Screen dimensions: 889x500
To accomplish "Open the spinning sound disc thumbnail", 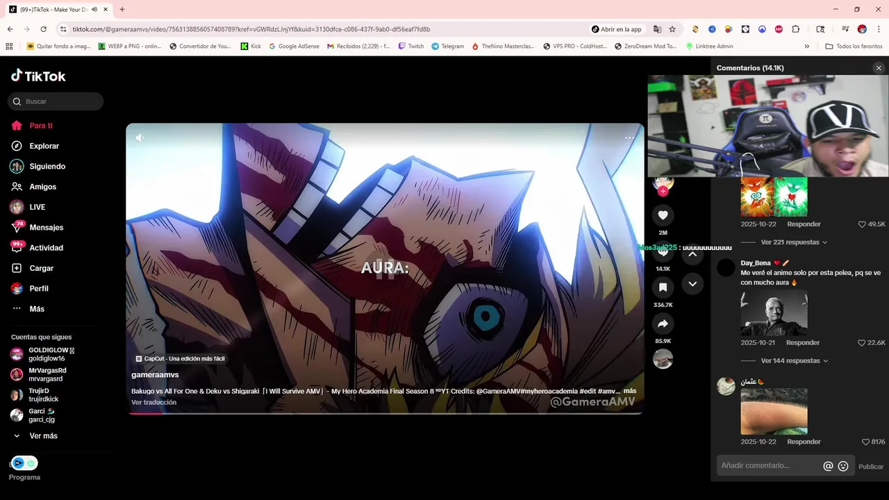I will coord(663,359).
